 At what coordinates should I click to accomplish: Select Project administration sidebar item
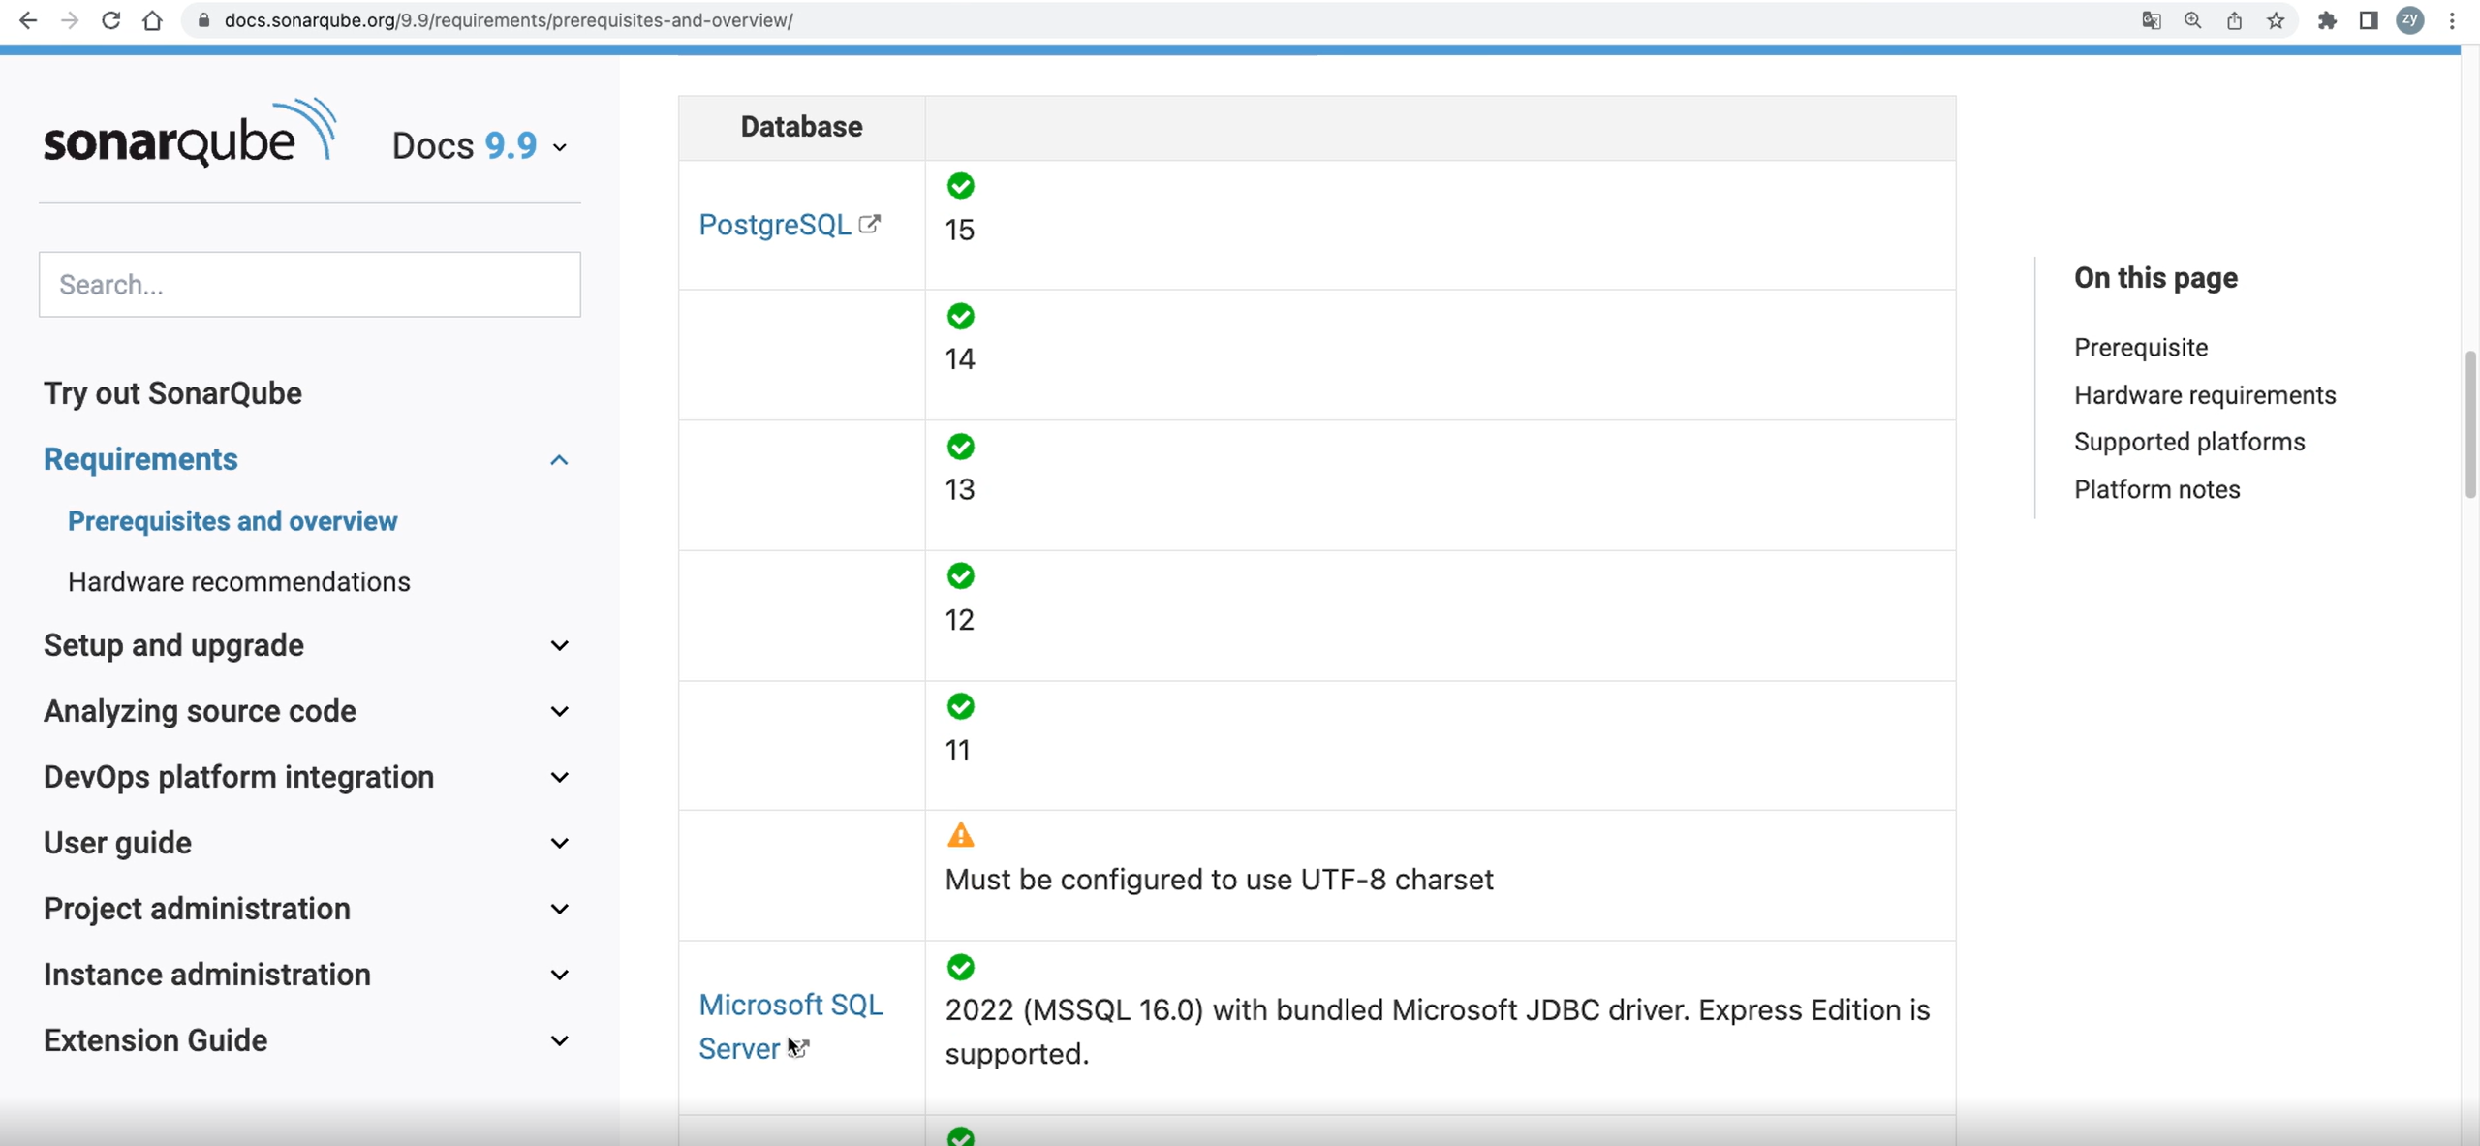[x=197, y=909]
